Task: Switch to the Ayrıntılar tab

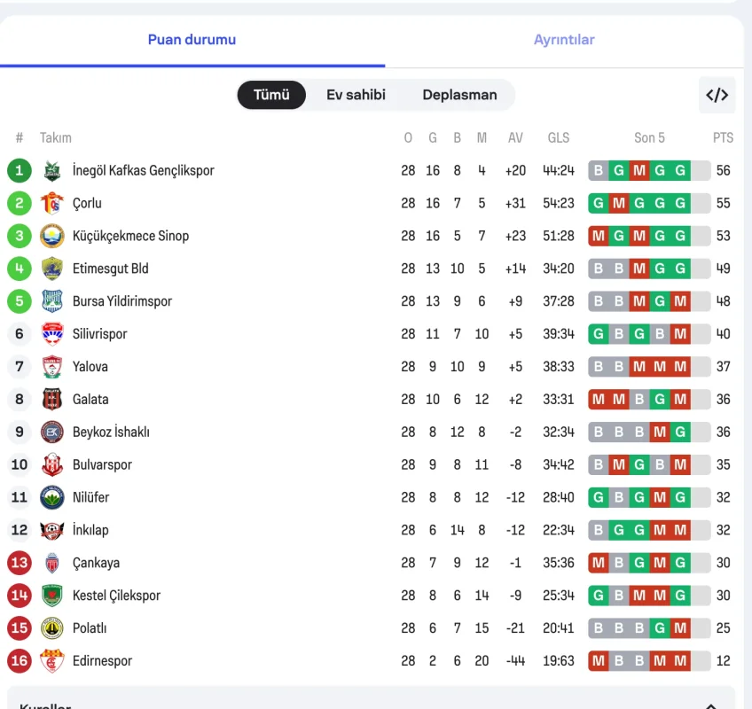Action: pos(564,40)
